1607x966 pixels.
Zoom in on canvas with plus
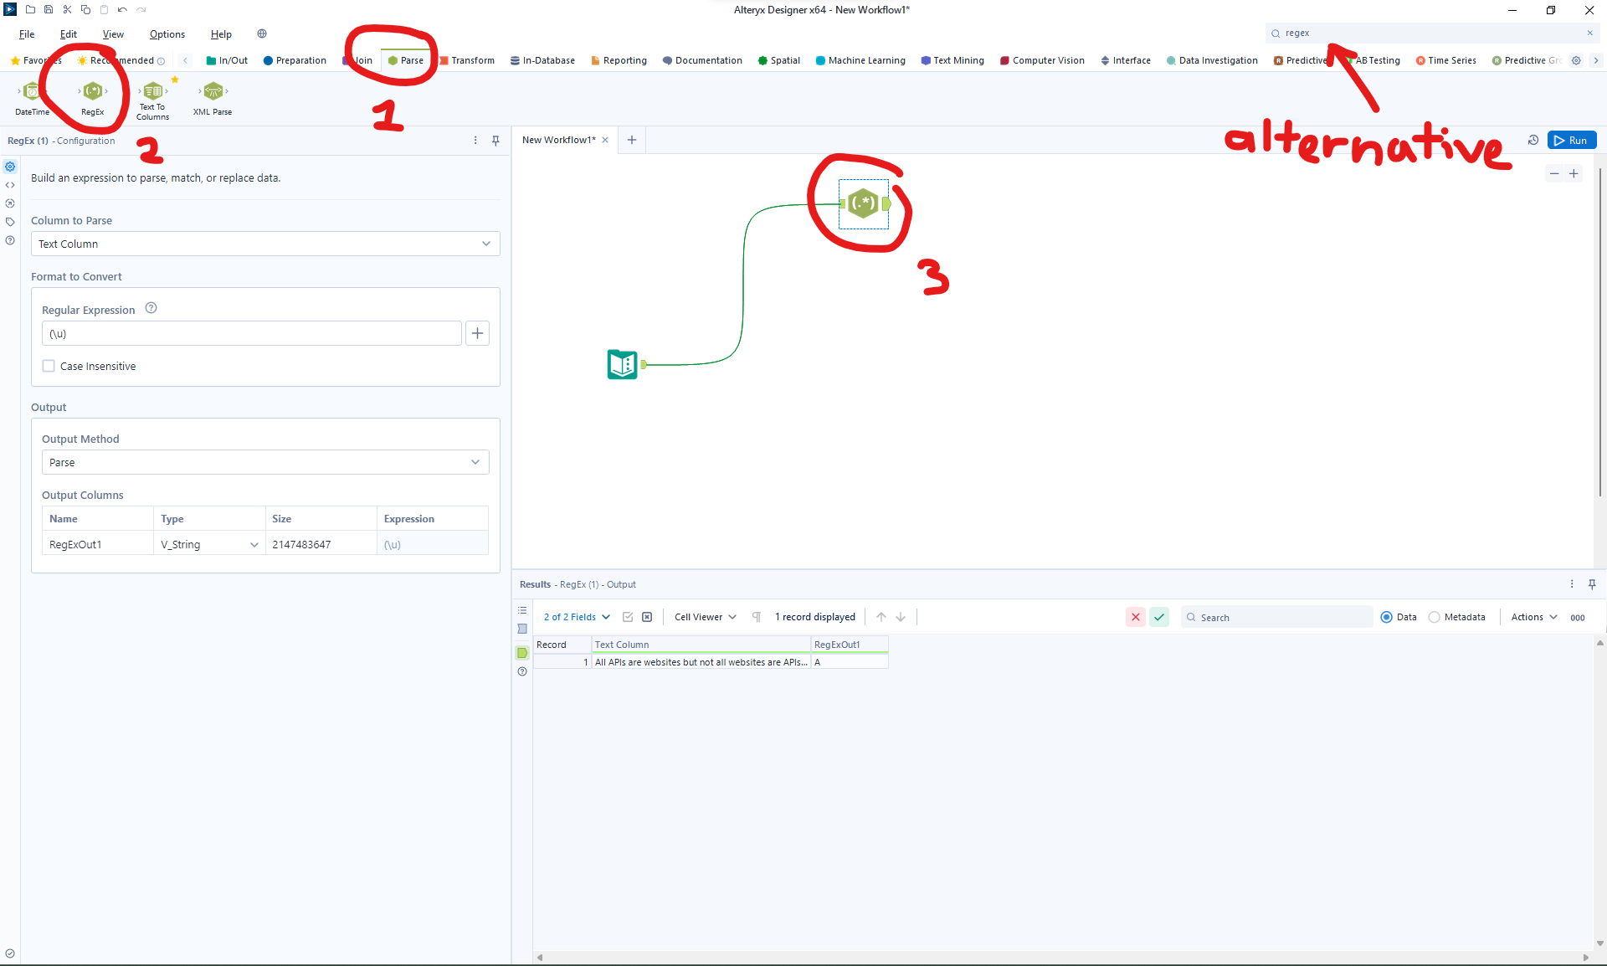(1574, 173)
